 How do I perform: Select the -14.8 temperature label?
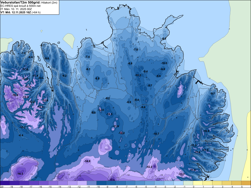pyautogui.click(x=87, y=161)
